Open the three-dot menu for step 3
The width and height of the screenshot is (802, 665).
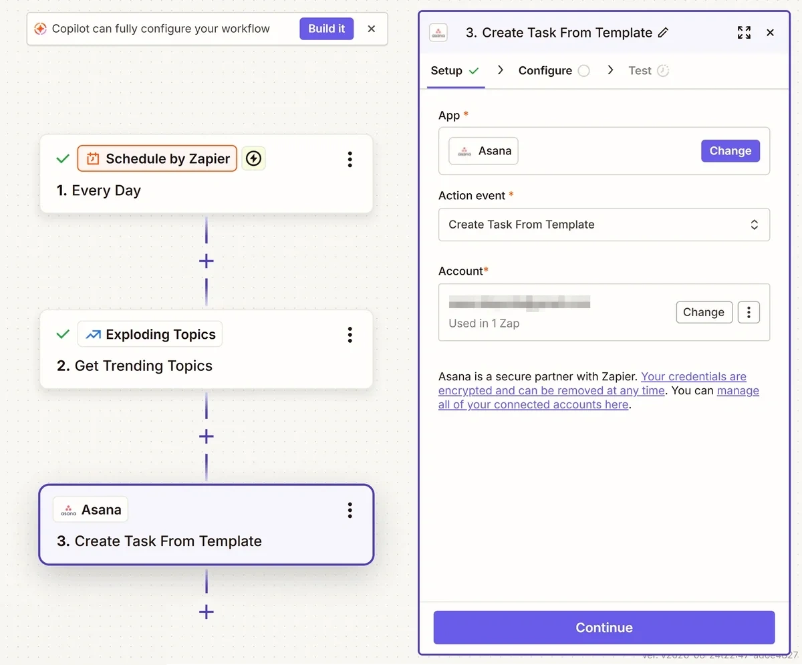click(x=350, y=511)
